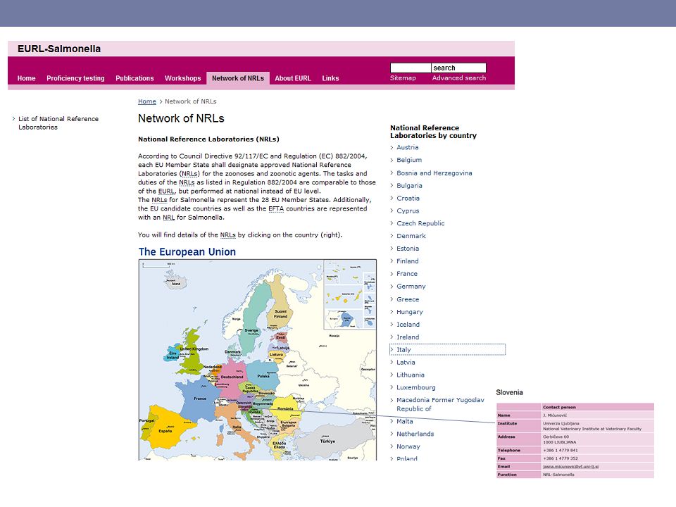Click the European Union map image

click(258, 360)
